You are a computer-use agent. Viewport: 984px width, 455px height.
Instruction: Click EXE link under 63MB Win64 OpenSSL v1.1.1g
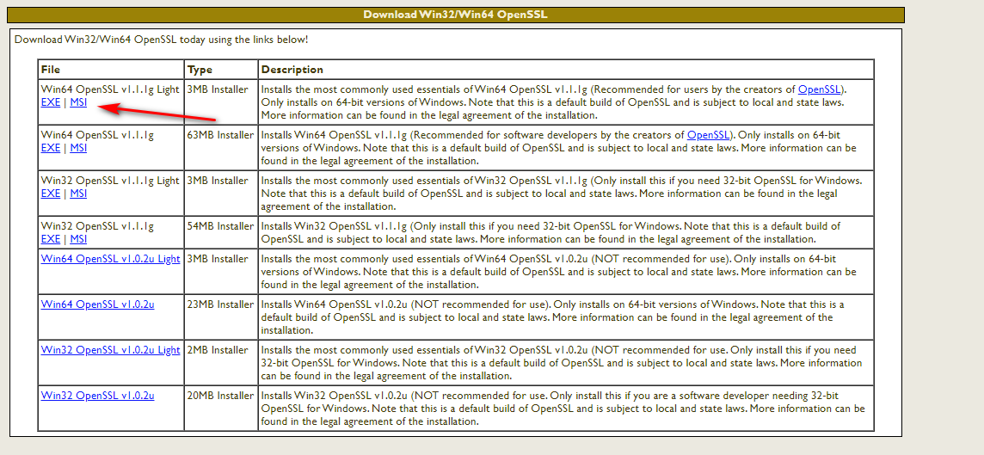[x=50, y=148]
